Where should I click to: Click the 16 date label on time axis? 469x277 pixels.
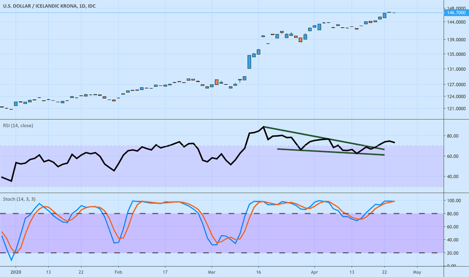tap(259, 272)
